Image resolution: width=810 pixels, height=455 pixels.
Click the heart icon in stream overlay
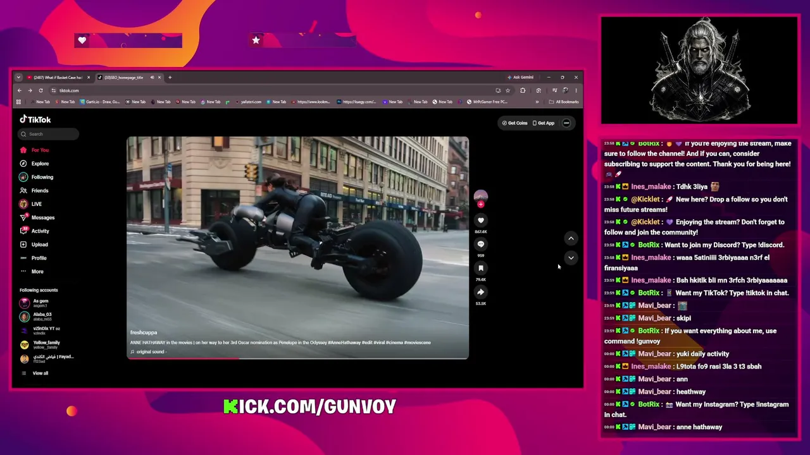[82, 40]
